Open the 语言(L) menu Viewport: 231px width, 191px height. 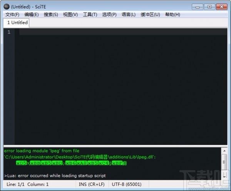point(129,15)
